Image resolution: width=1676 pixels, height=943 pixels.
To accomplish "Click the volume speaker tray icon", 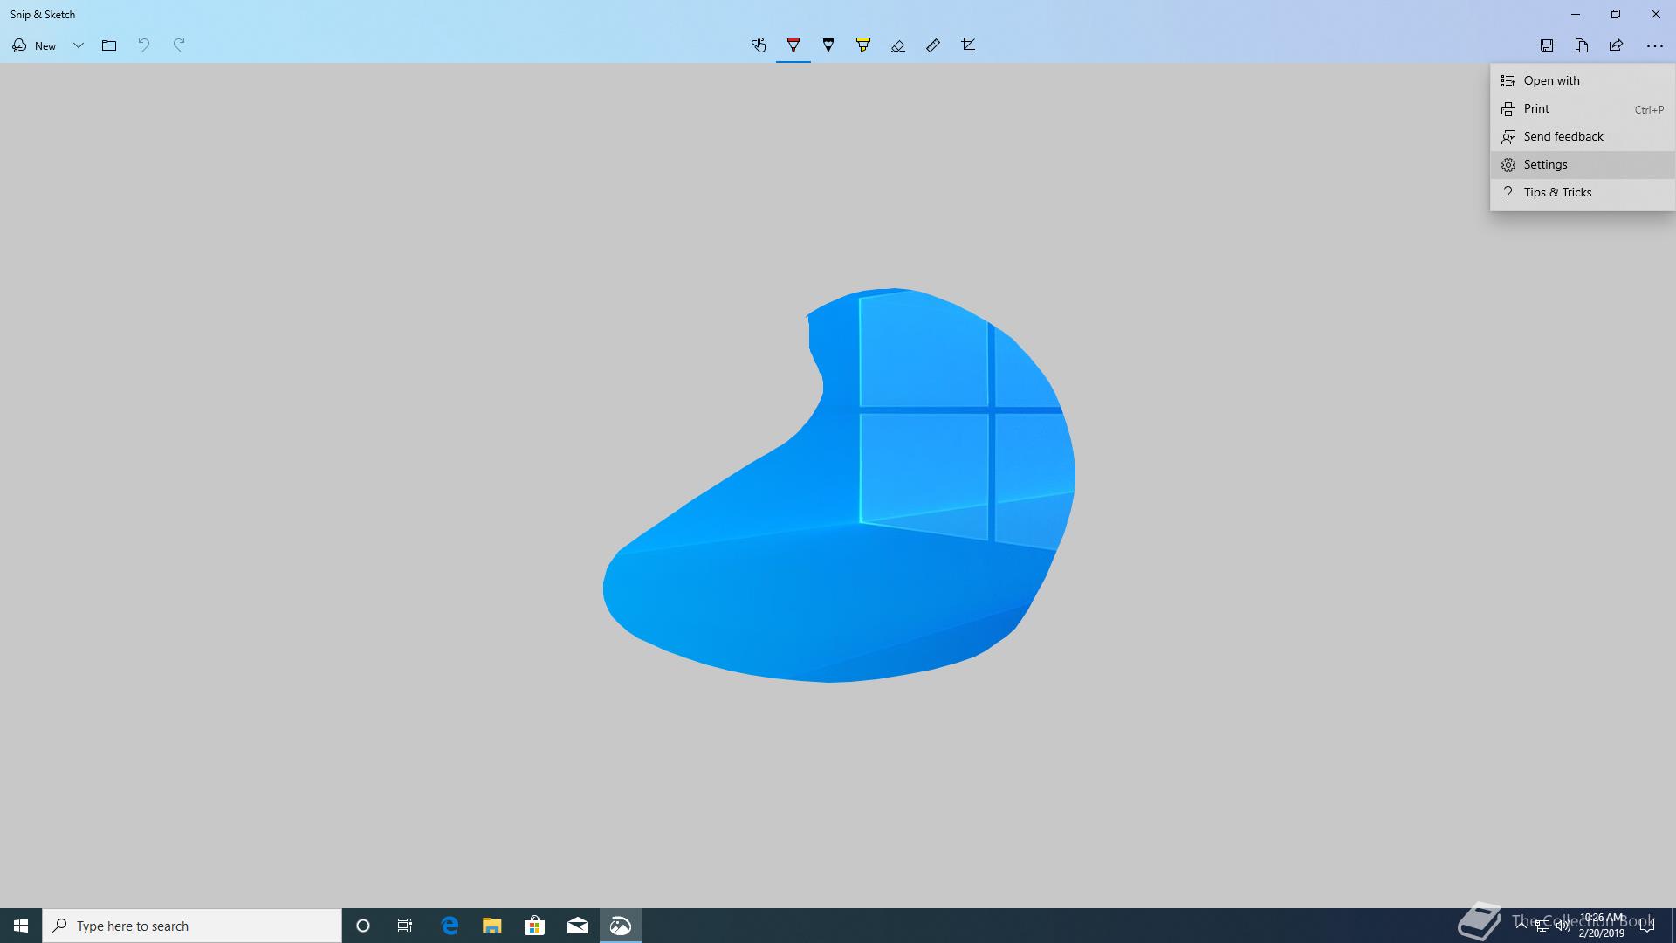I will point(1563,926).
